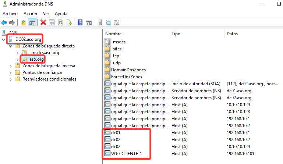The height and width of the screenshot is (164, 283).
Task: Expand the Puntos de confianza node
Action: (x=11, y=73)
